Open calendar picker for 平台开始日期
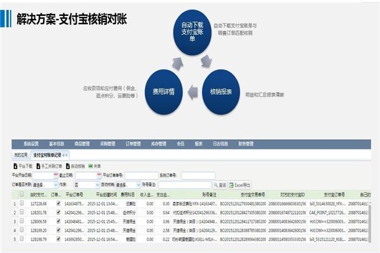The width and height of the screenshot is (380, 253). [56, 175]
